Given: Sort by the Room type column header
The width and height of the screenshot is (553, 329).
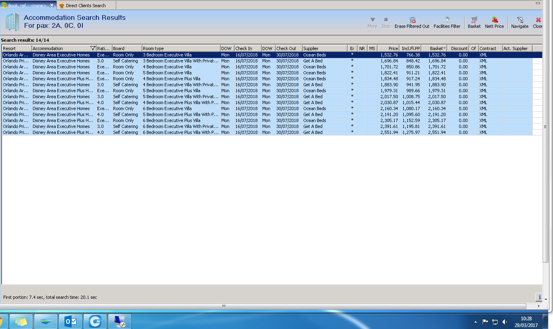Looking at the screenshot, I should coord(181,48).
